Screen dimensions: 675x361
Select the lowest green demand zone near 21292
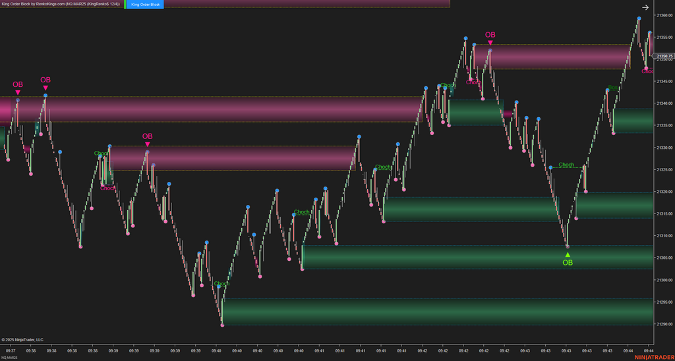coord(438,312)
